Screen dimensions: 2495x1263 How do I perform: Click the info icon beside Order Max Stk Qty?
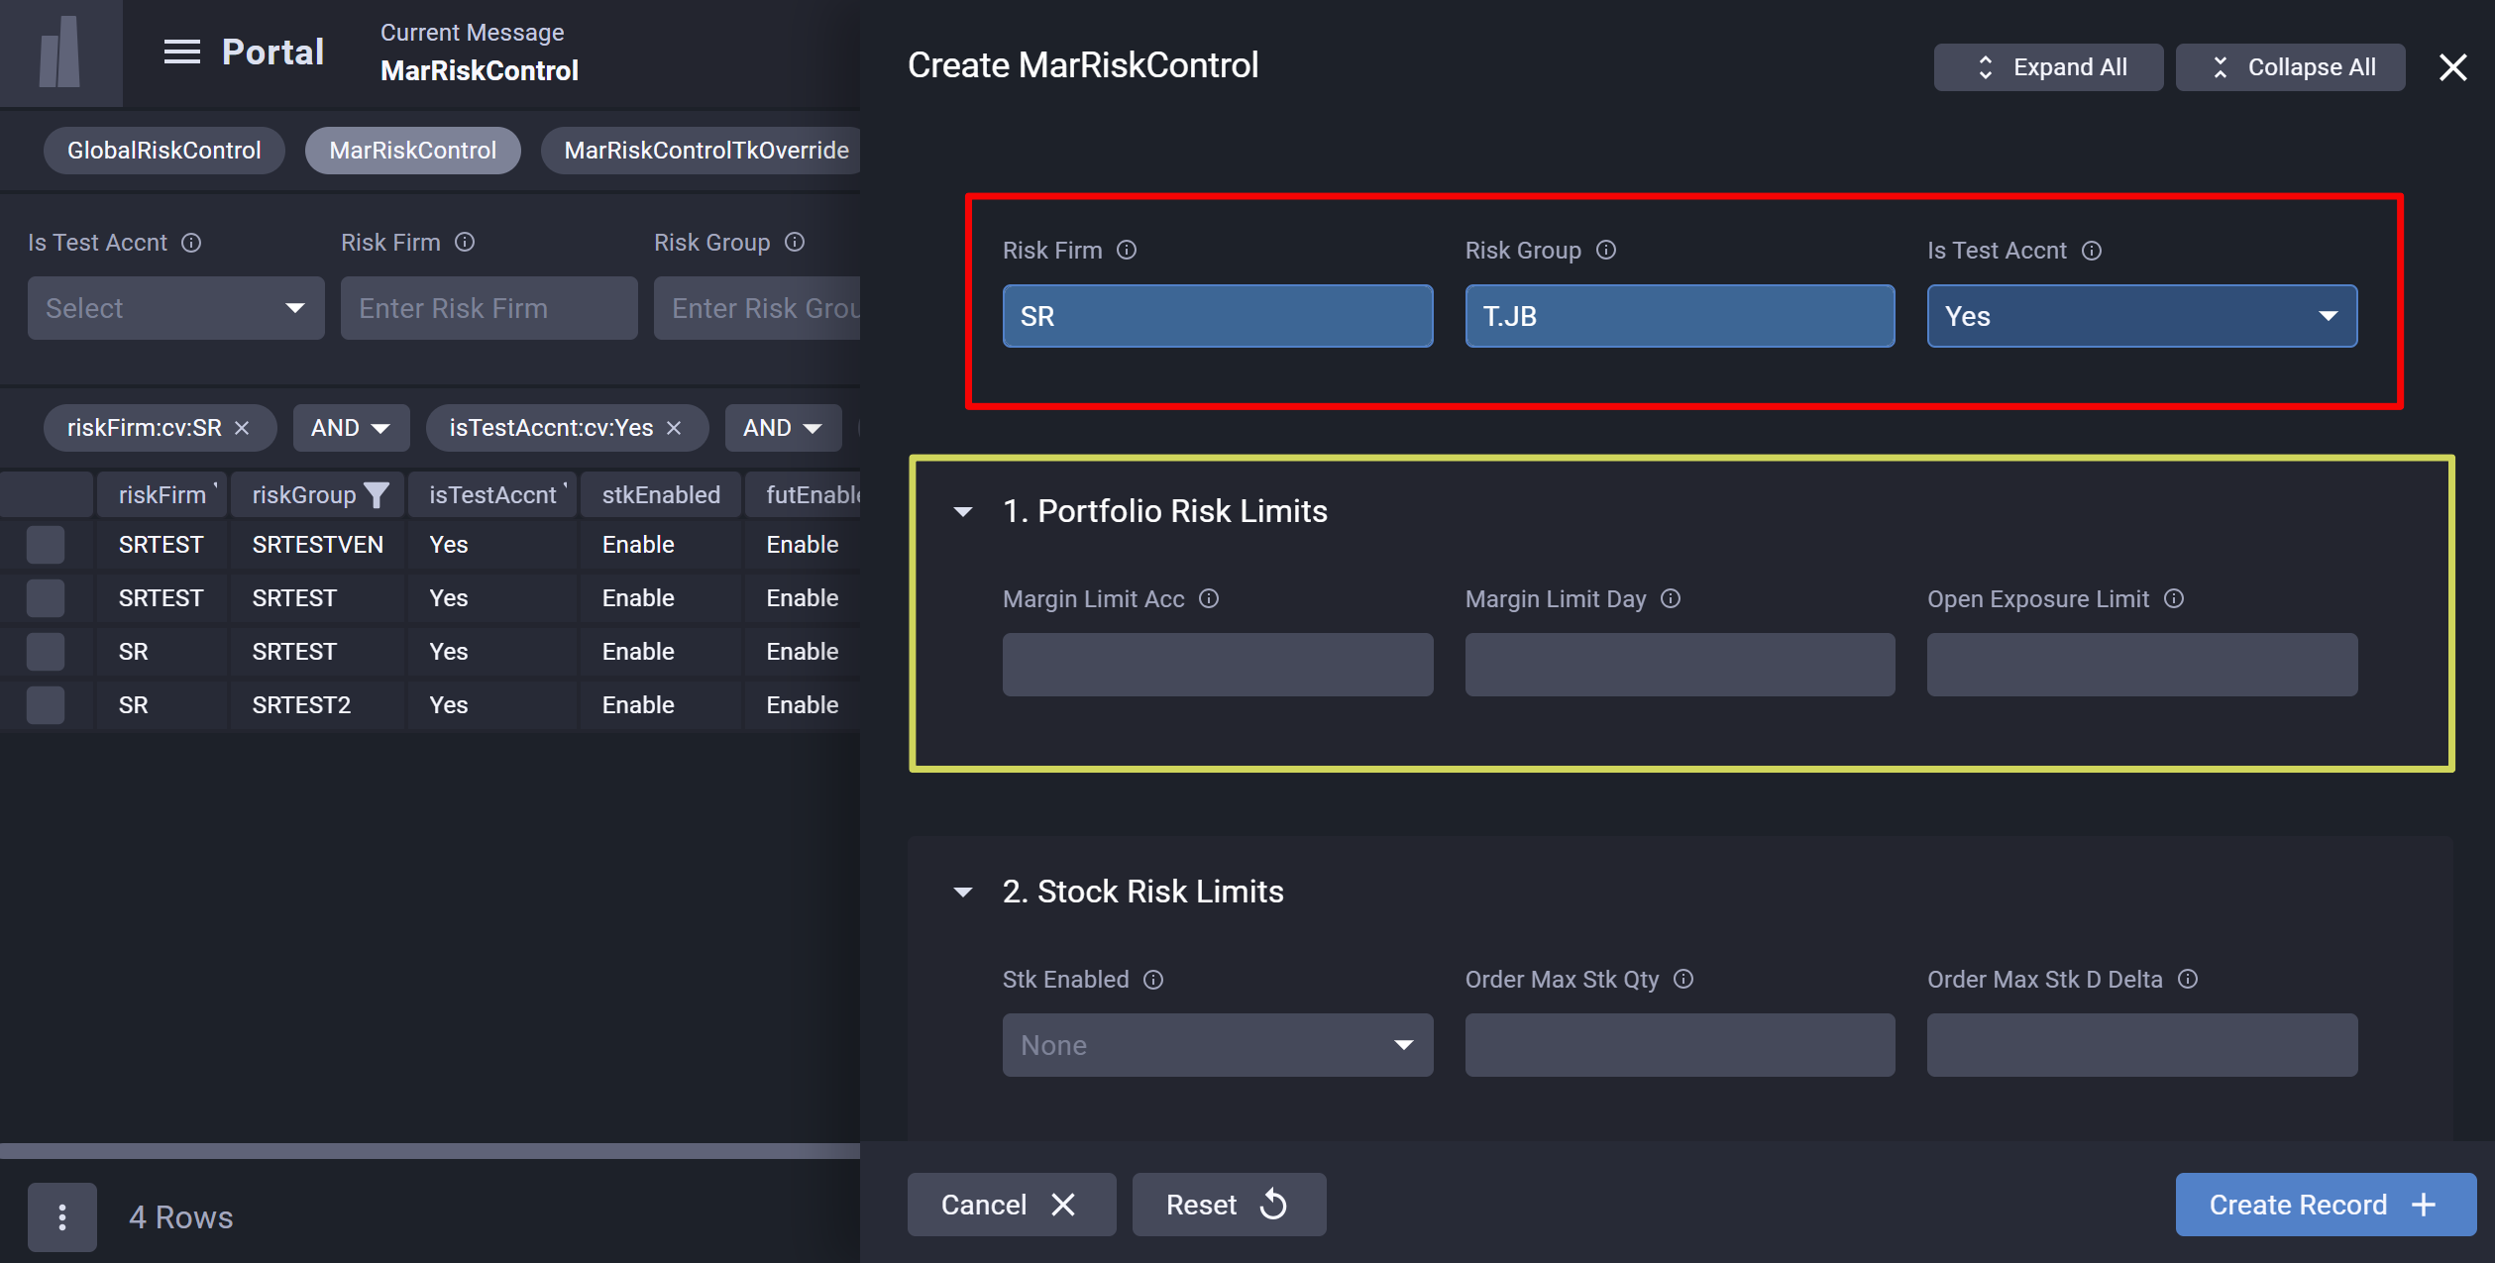click(x=1683, y=980)
